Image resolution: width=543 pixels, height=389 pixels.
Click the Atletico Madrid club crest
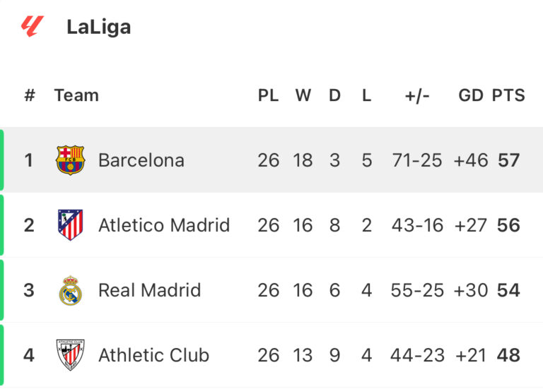(x=70, y=225)
